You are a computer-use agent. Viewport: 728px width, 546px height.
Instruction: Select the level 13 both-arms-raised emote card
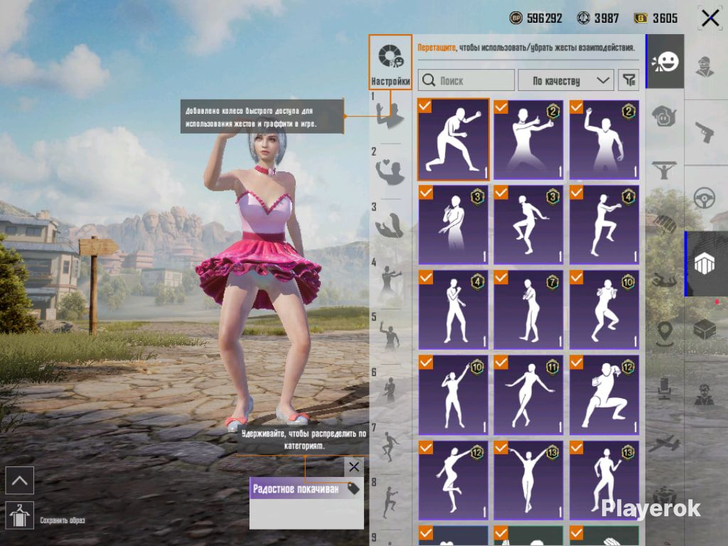coord(528,480)
